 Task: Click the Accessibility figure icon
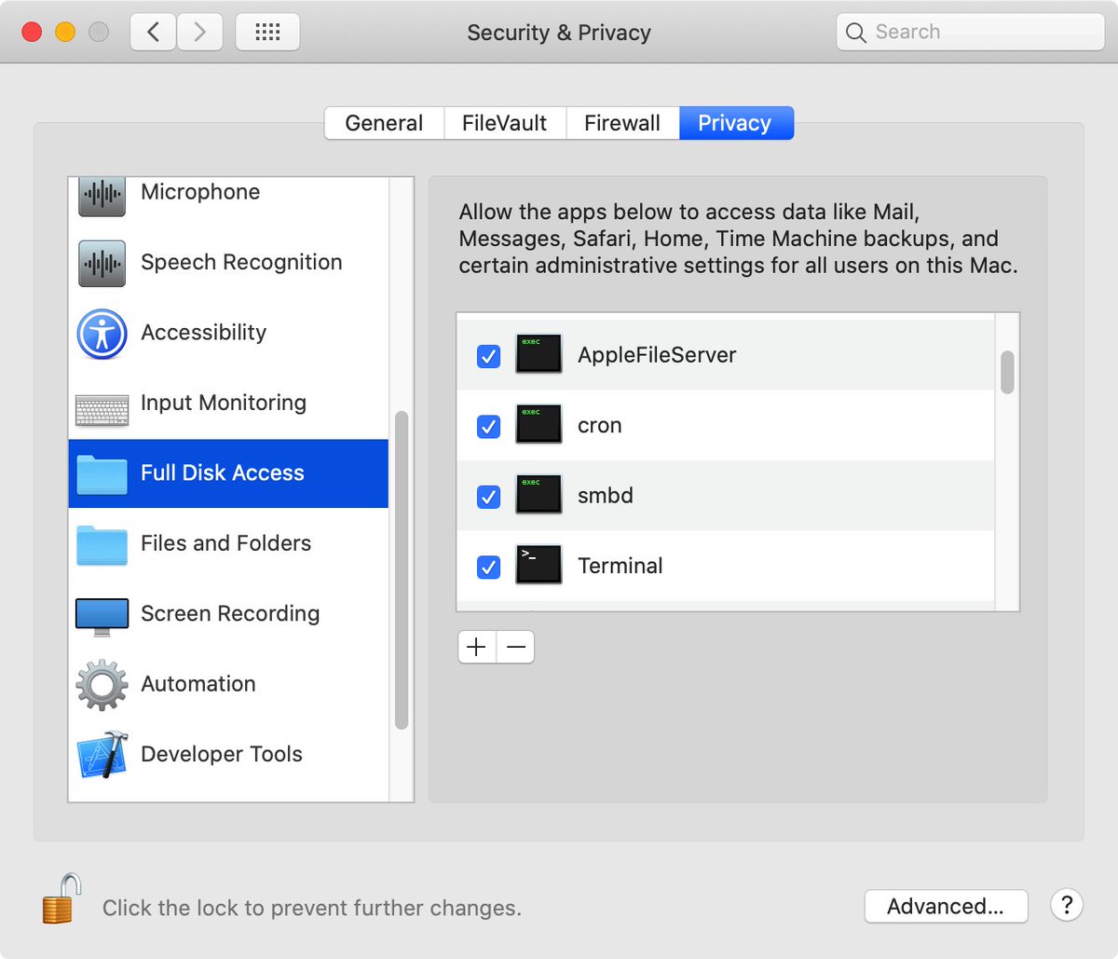tap(102, 334)
